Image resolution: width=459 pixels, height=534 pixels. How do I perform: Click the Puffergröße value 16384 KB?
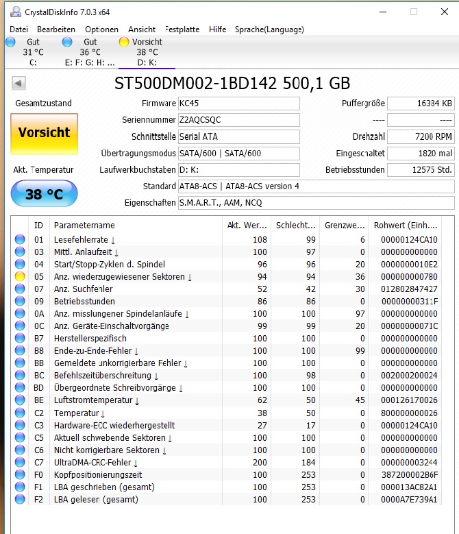(421, 104)
